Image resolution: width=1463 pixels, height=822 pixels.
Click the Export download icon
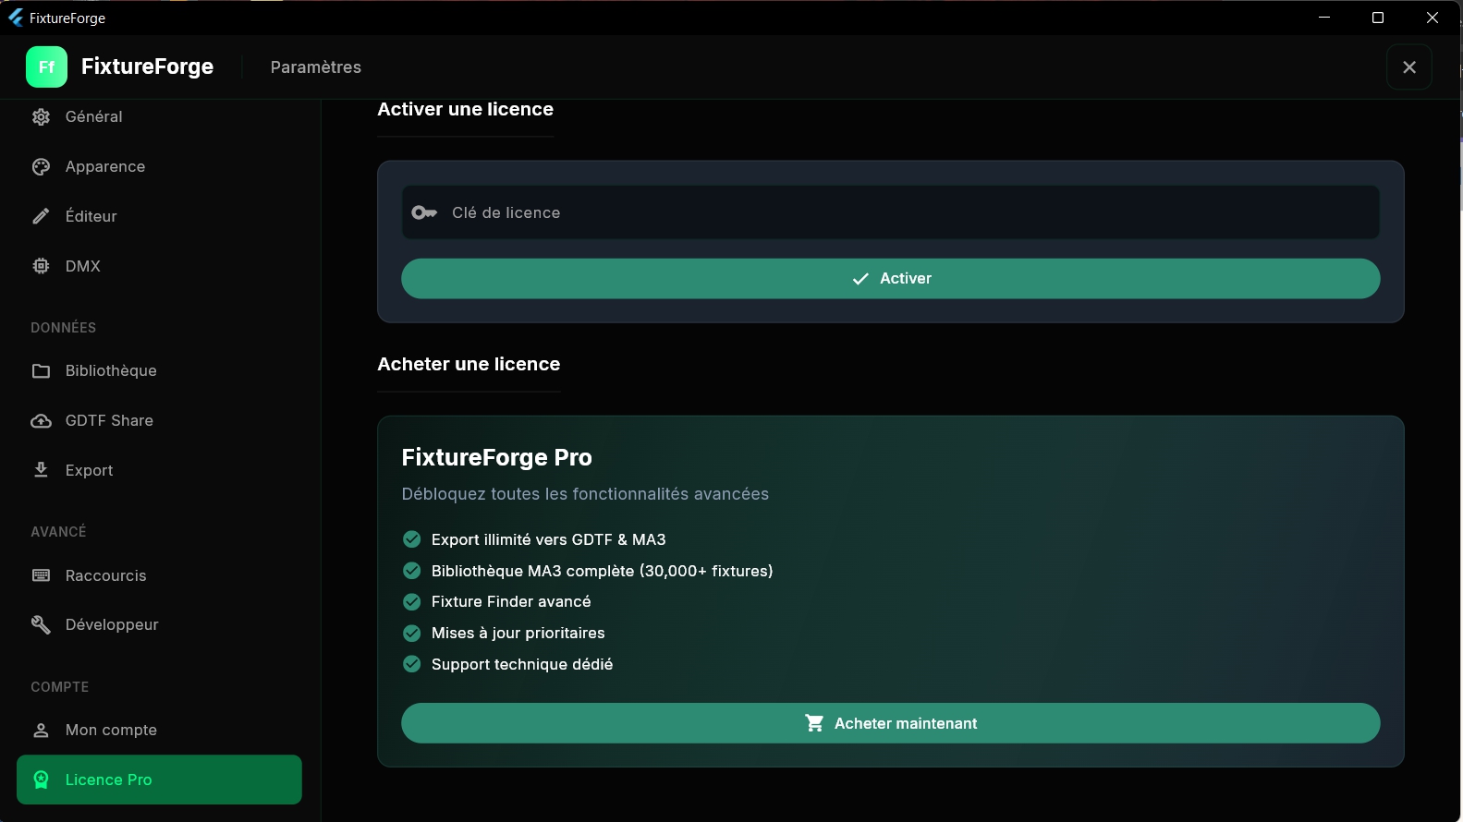[x=41, y=470]
